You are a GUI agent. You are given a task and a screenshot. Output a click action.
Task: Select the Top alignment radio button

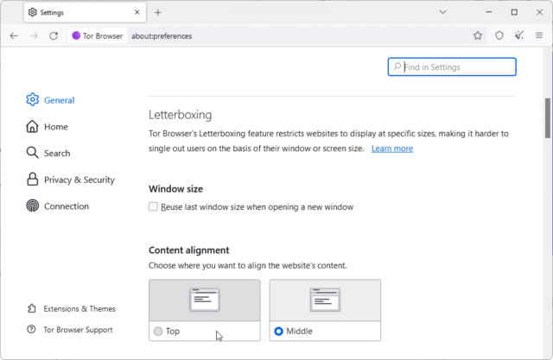click(158, 332)
